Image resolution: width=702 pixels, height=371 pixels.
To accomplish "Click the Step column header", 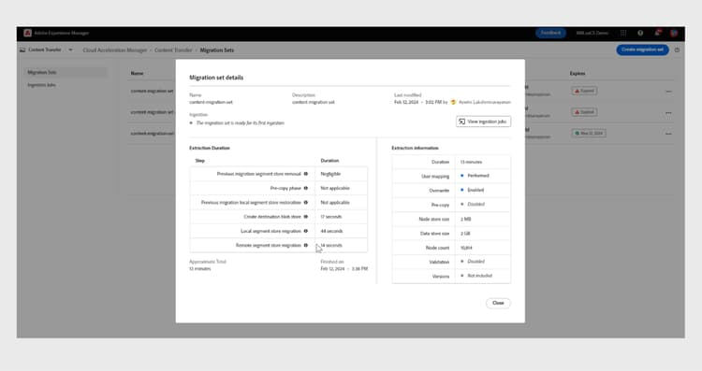I will (199, 161).
